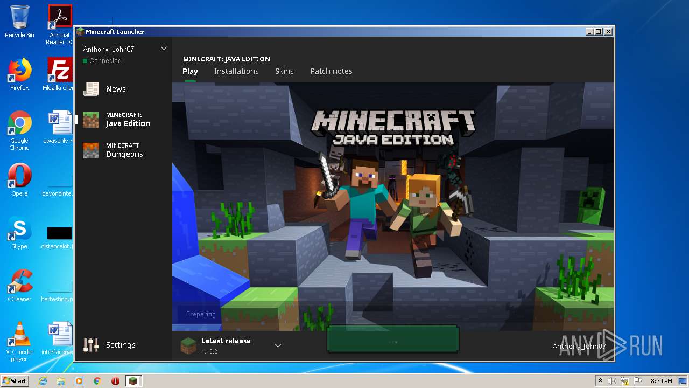Open the News section icon
This screenshot has height=388, width=689.
pyautogui.click(x=90, y=89)
